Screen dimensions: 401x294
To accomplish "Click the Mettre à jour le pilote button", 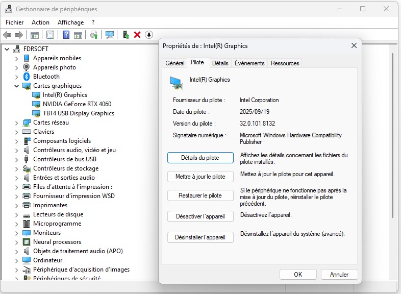I will point(200,177).
